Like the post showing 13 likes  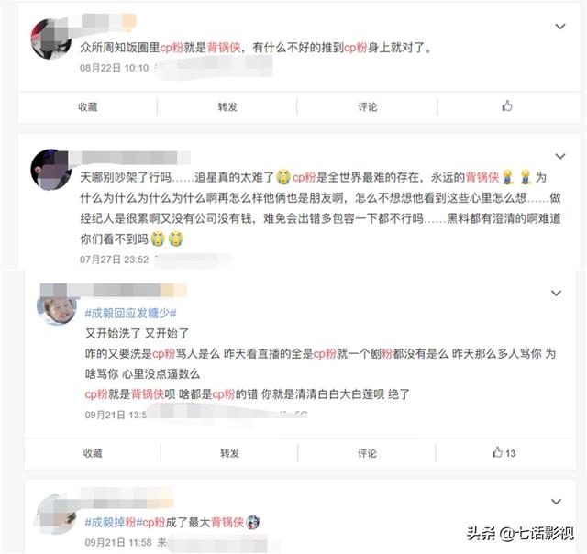pyautogui.click(x=504, y=452)
